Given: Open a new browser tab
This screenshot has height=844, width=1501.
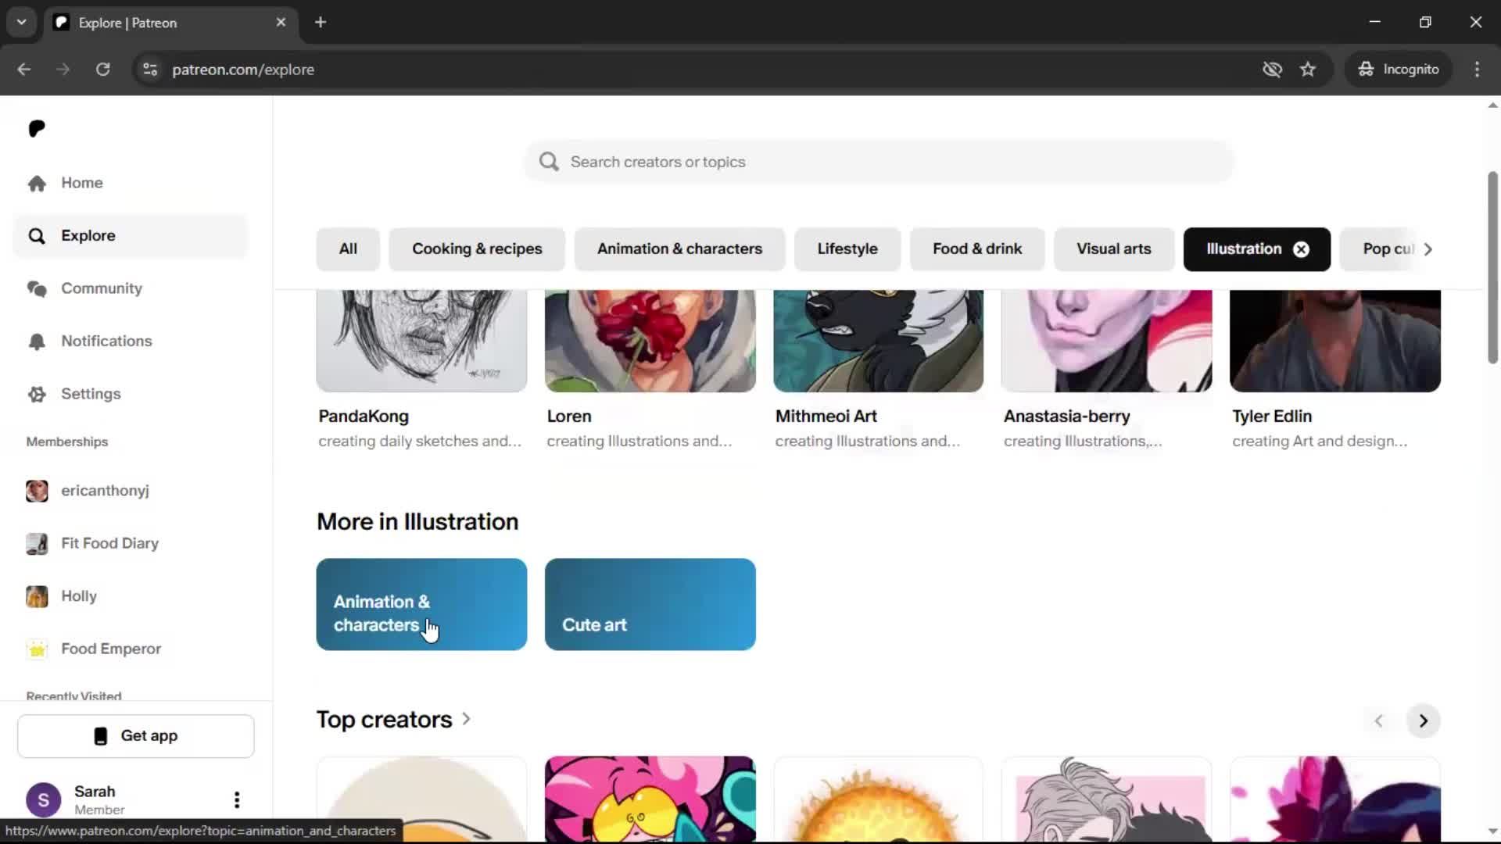Looking at the screenshot, I should (321, 23).
